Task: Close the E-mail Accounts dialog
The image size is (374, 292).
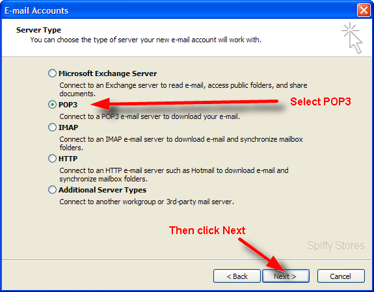Action: [x=364, y=10]
